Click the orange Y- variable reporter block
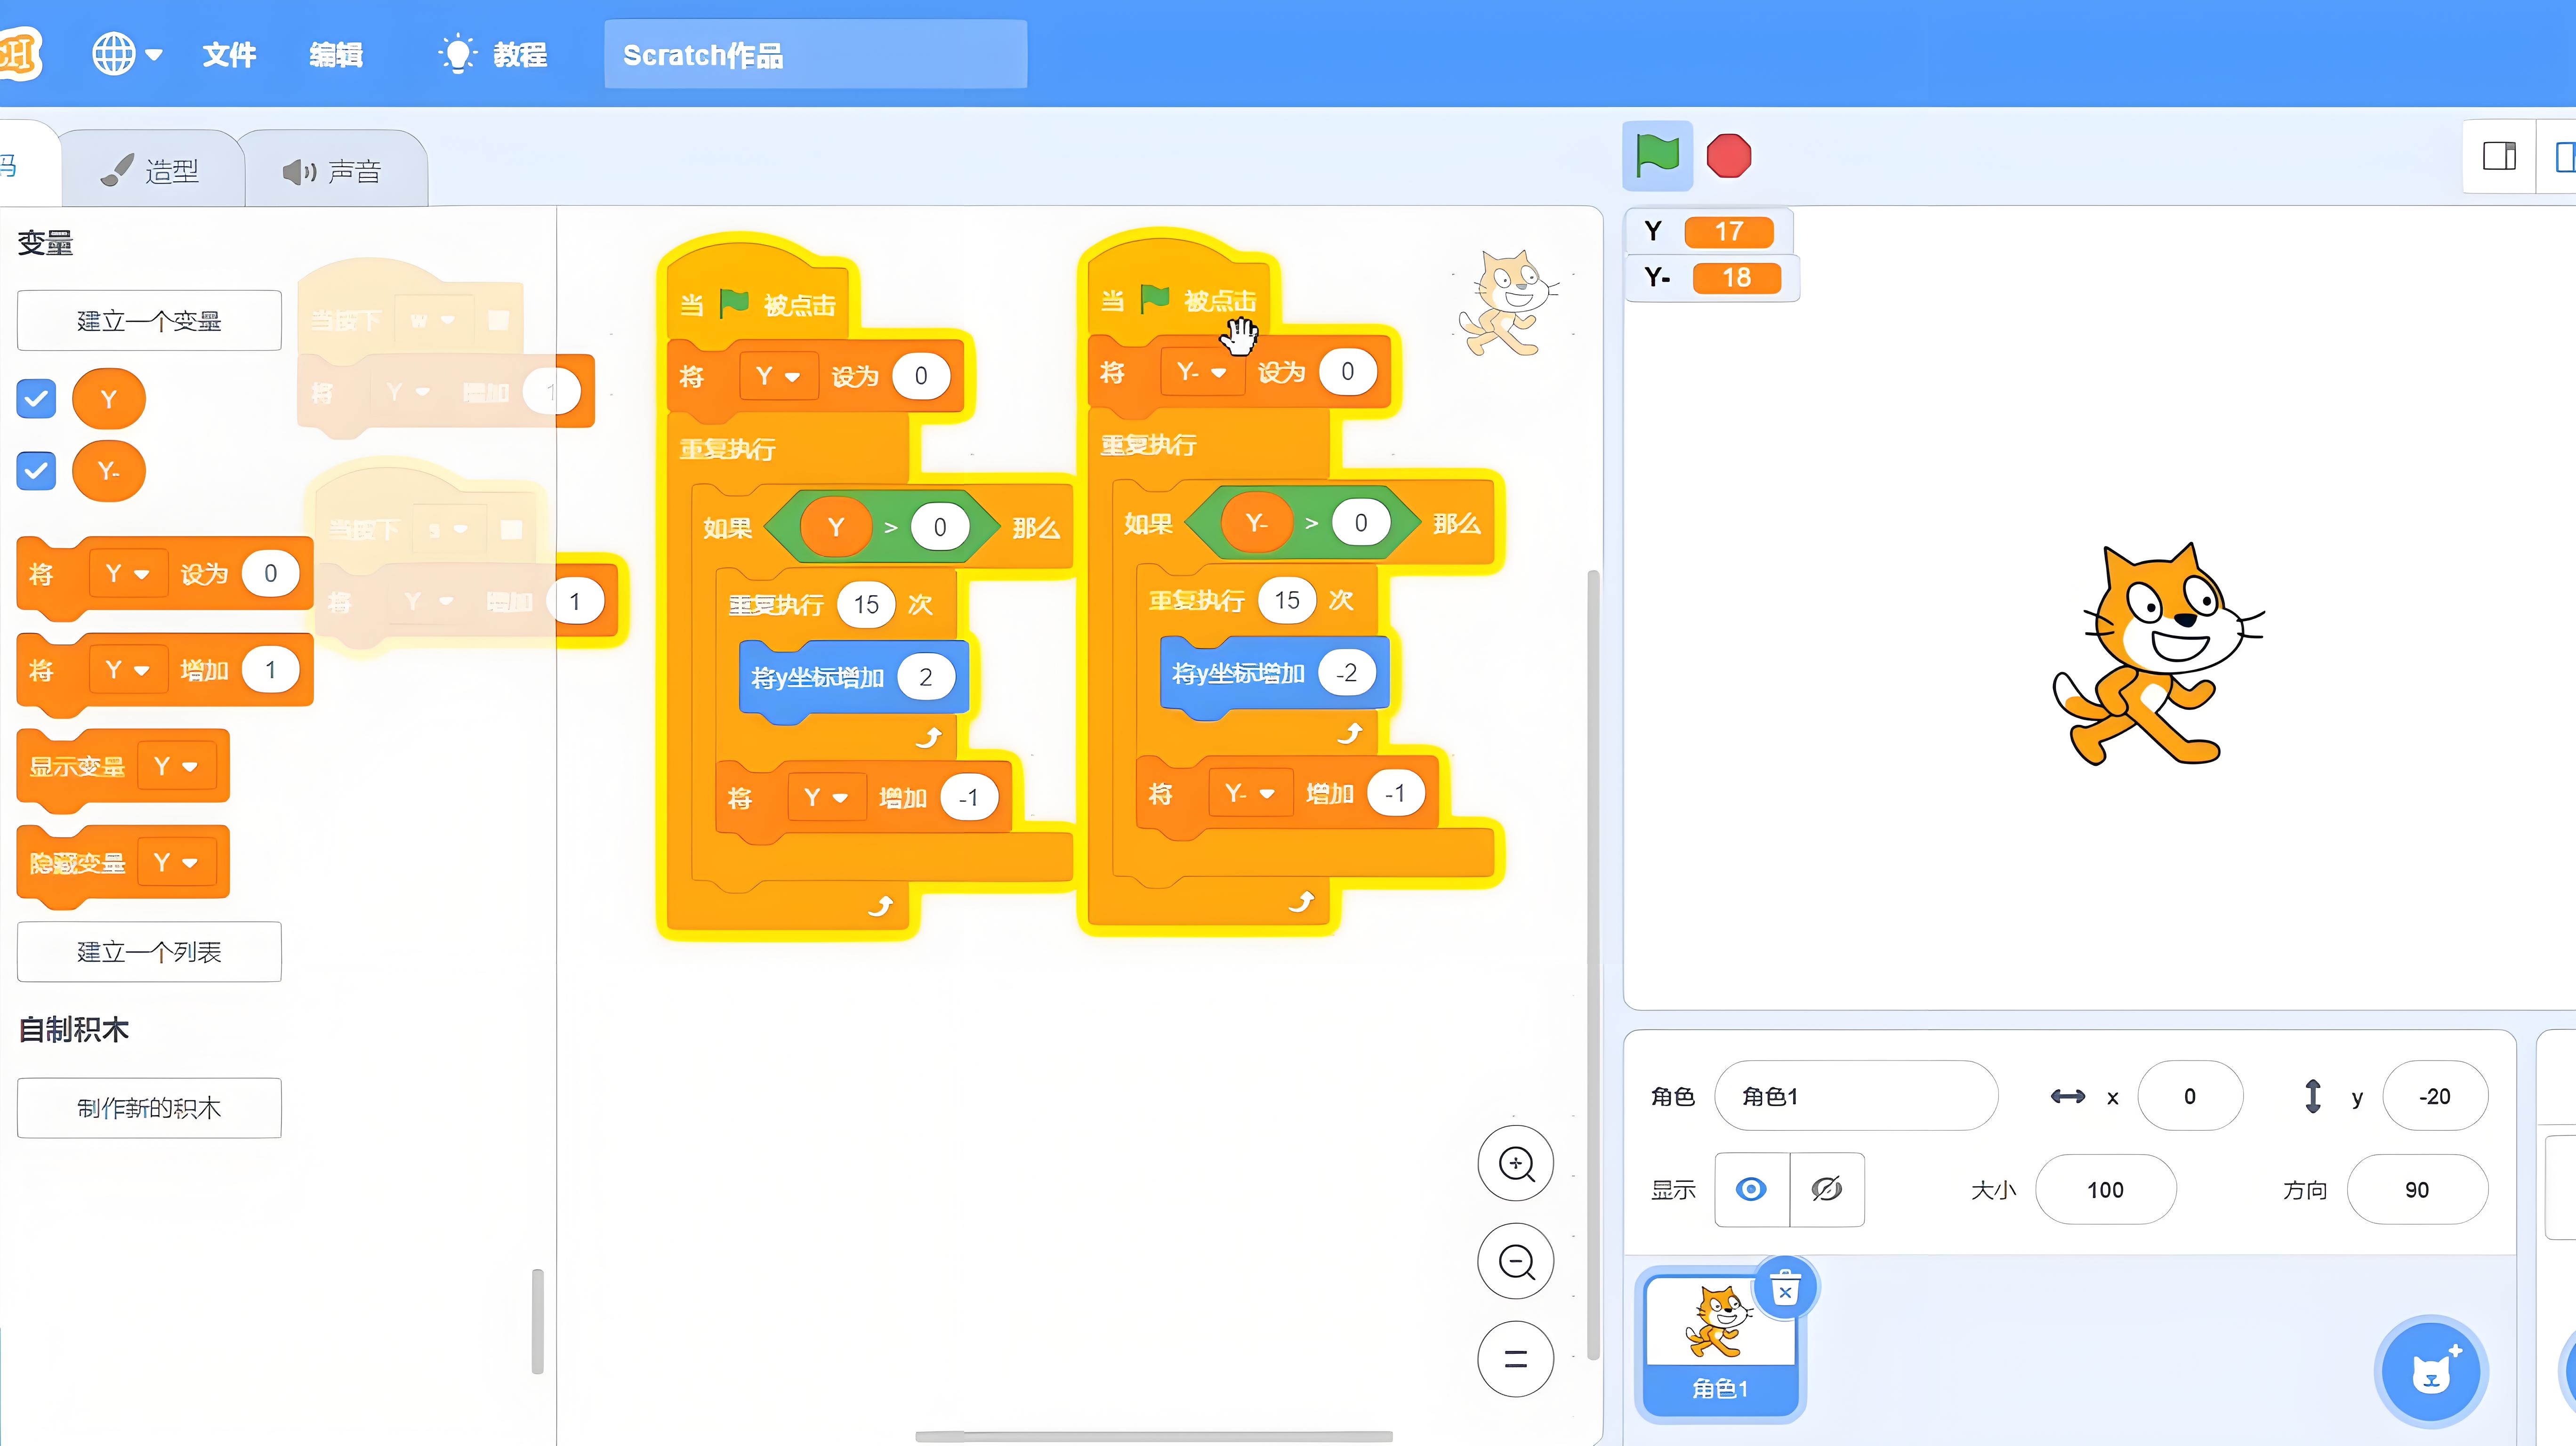The width and height of the screenshot is (2576, 1446). pos(109,471)
